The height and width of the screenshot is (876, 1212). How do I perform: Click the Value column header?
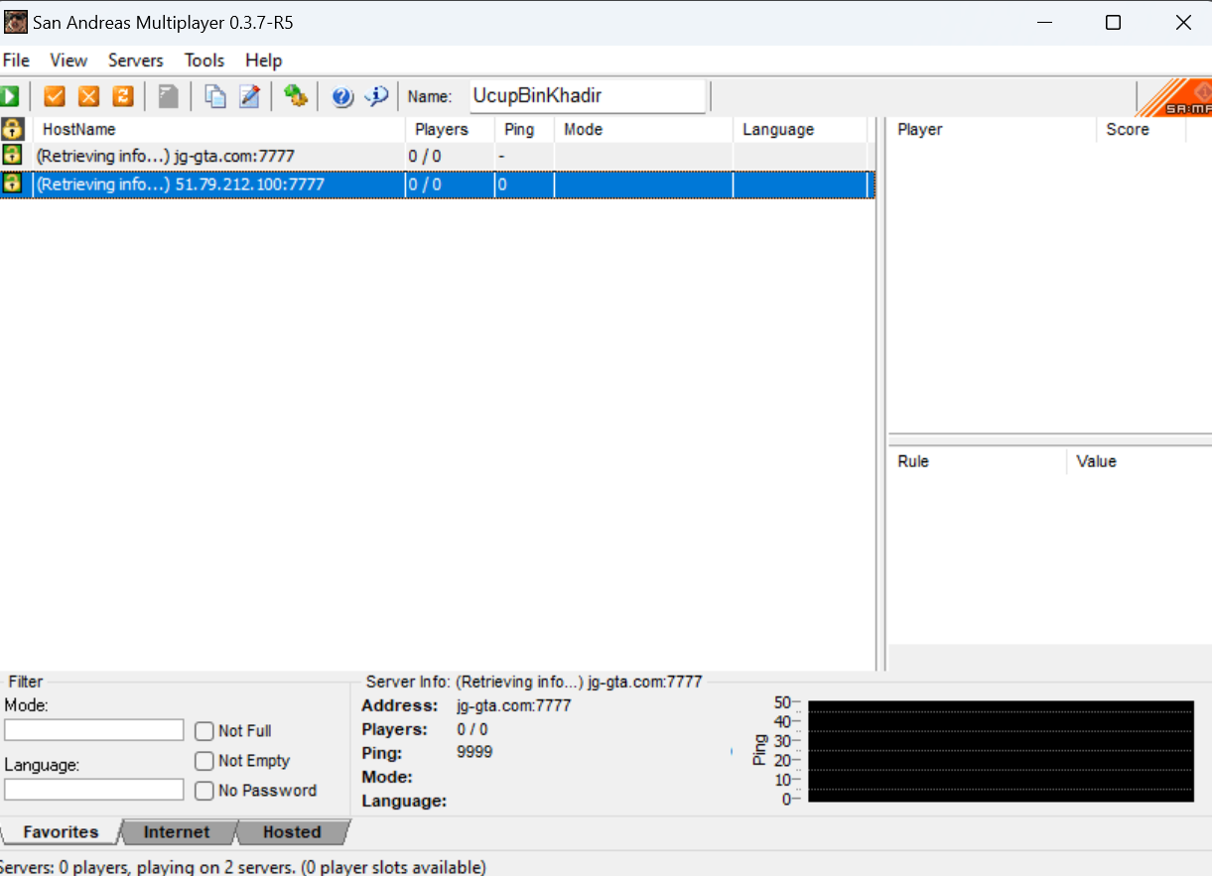click(x=1139, y=461)
